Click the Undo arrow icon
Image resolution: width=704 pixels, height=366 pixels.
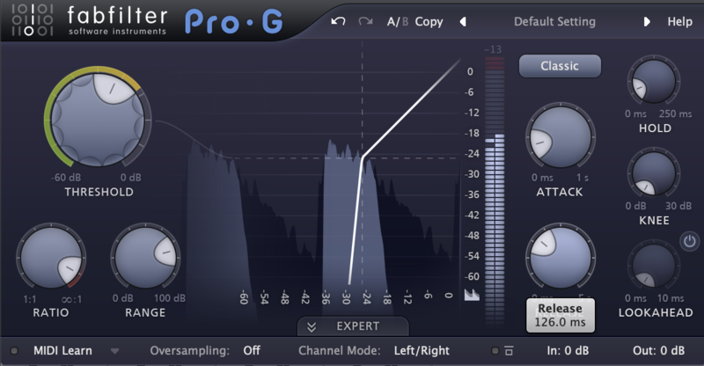pos(338,21)
